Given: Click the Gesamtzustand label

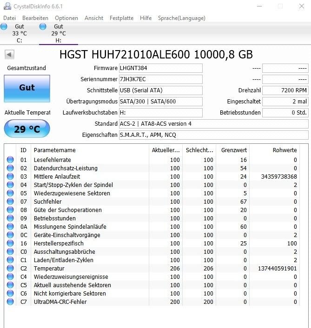Looking at the screenshot, I should (x=26, y=68).
